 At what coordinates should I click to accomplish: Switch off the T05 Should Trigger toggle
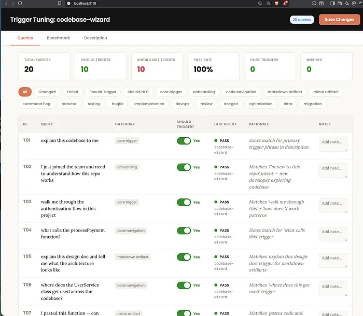[x=184, y=257]
